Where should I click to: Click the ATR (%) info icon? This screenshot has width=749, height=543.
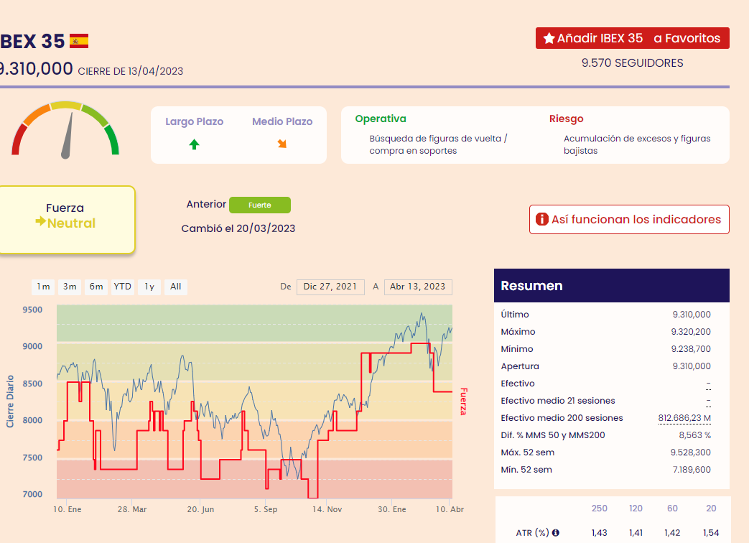tap(556, 532)
